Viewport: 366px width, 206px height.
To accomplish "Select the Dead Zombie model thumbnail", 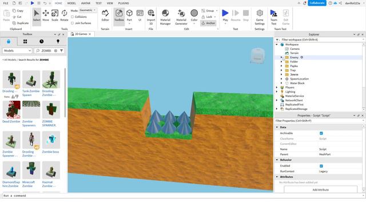I will pyautogui.click(x=11, y=110).
